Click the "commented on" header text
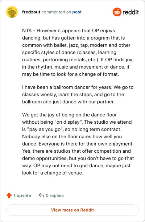Viewport: 145px width, 222px height. click(x=56, y=12)
